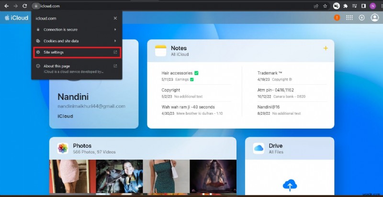Expand Cookies and site data
This screenshot has width=383, height=197.
point(115,41)
